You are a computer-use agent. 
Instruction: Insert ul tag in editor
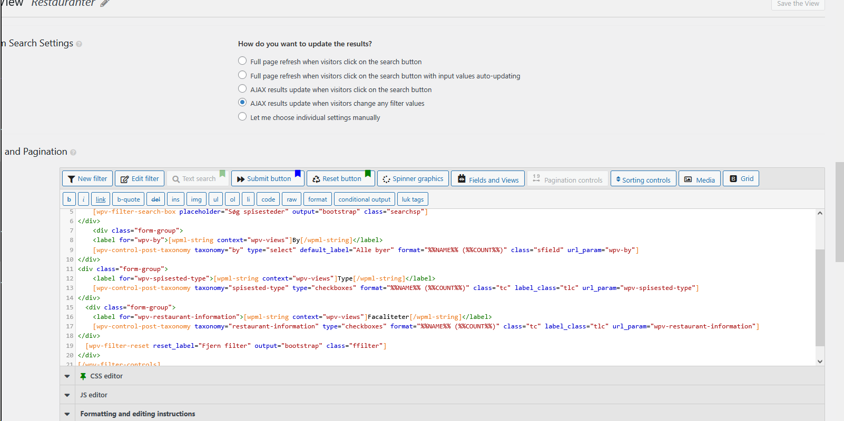point(215,199)
